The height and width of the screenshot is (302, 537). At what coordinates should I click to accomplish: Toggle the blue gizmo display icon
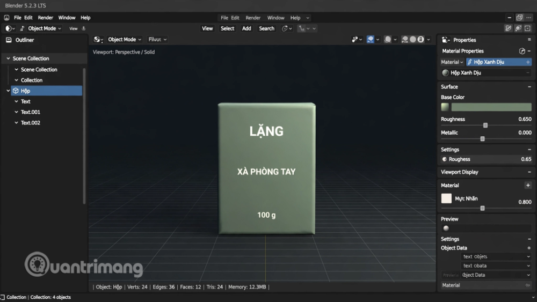click(370, 39)
